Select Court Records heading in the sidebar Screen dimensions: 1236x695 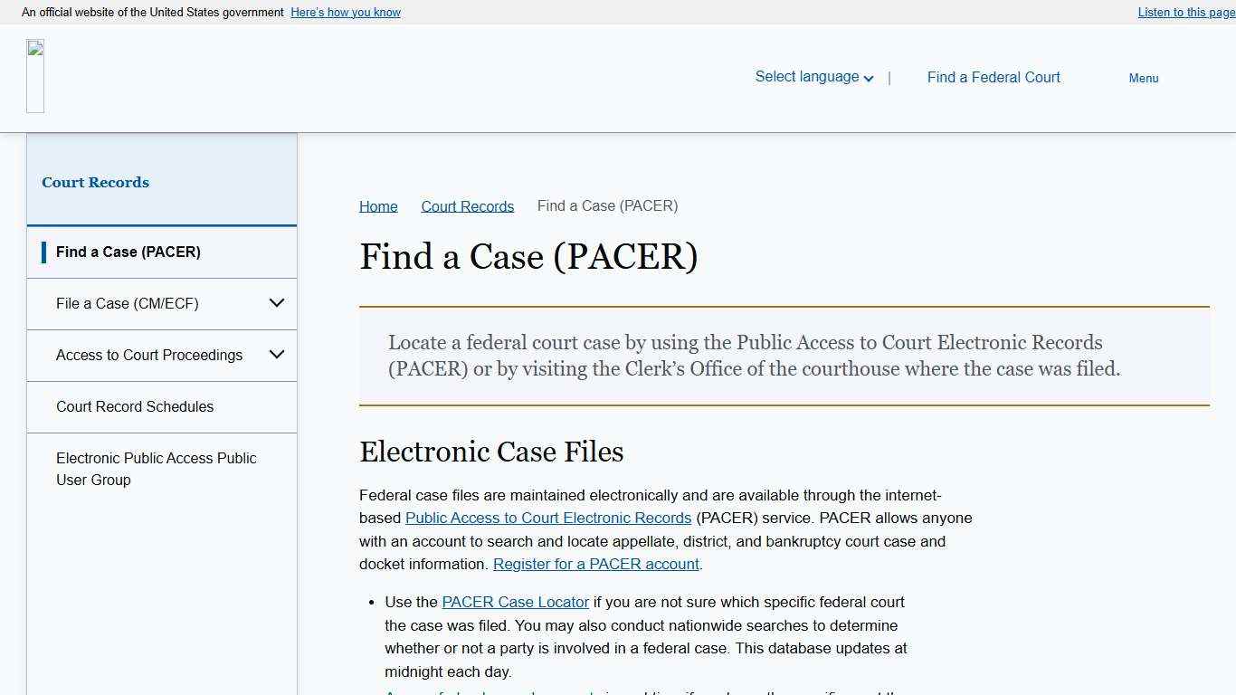coord(95,182)
